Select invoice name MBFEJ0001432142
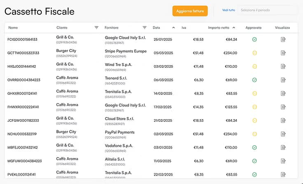Image resolution: width=303 pixels, height=184 pixels. pos(22,147)
